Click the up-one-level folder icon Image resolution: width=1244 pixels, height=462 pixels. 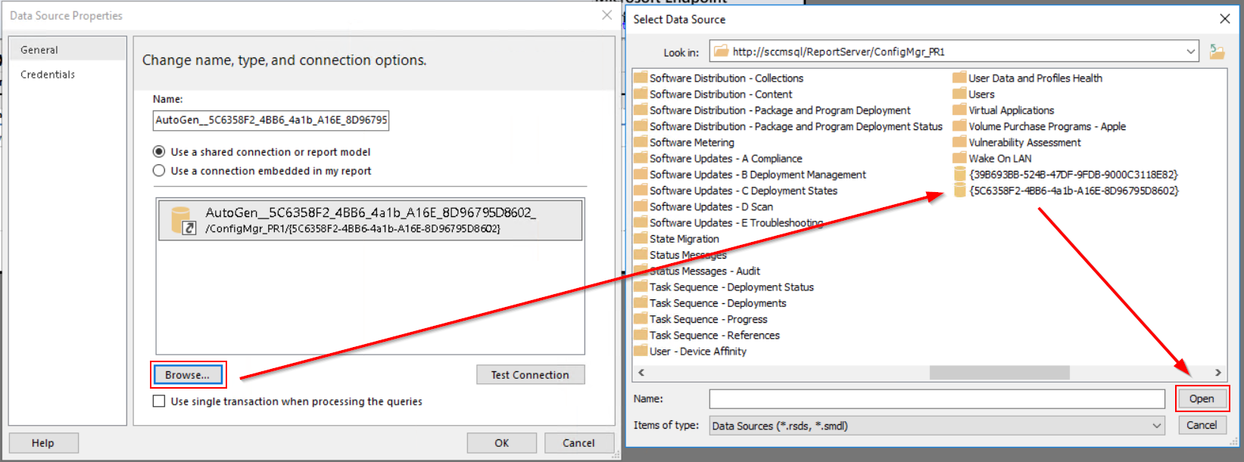[1217, 52]
